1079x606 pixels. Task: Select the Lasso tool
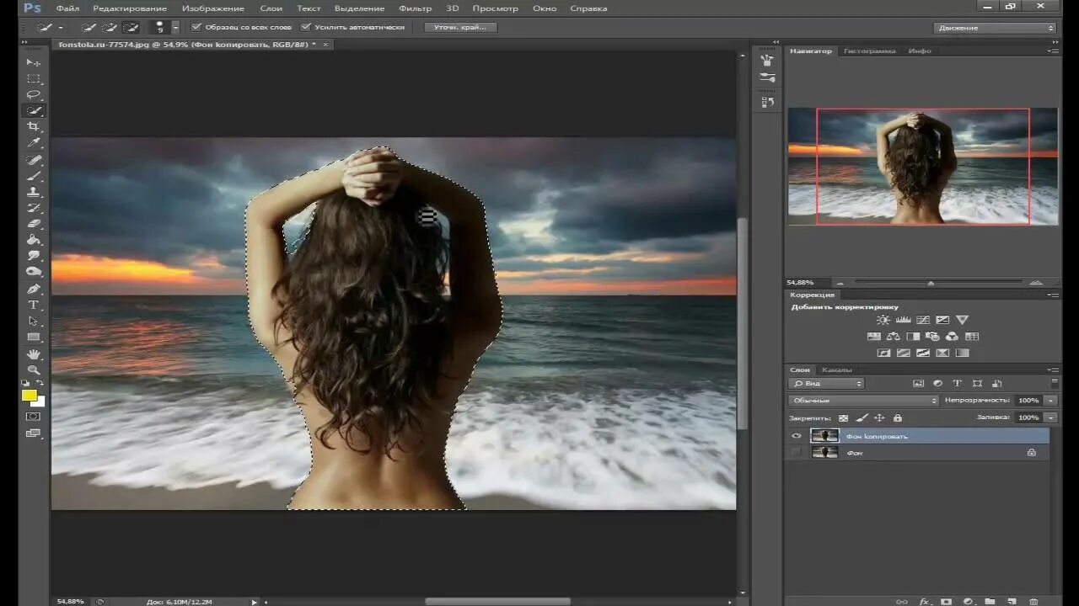(x=34, y=94)
